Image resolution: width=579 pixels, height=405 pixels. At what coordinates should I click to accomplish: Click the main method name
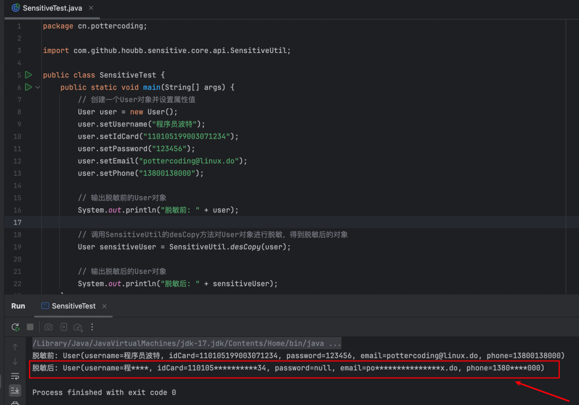click(x=151, y=87)
